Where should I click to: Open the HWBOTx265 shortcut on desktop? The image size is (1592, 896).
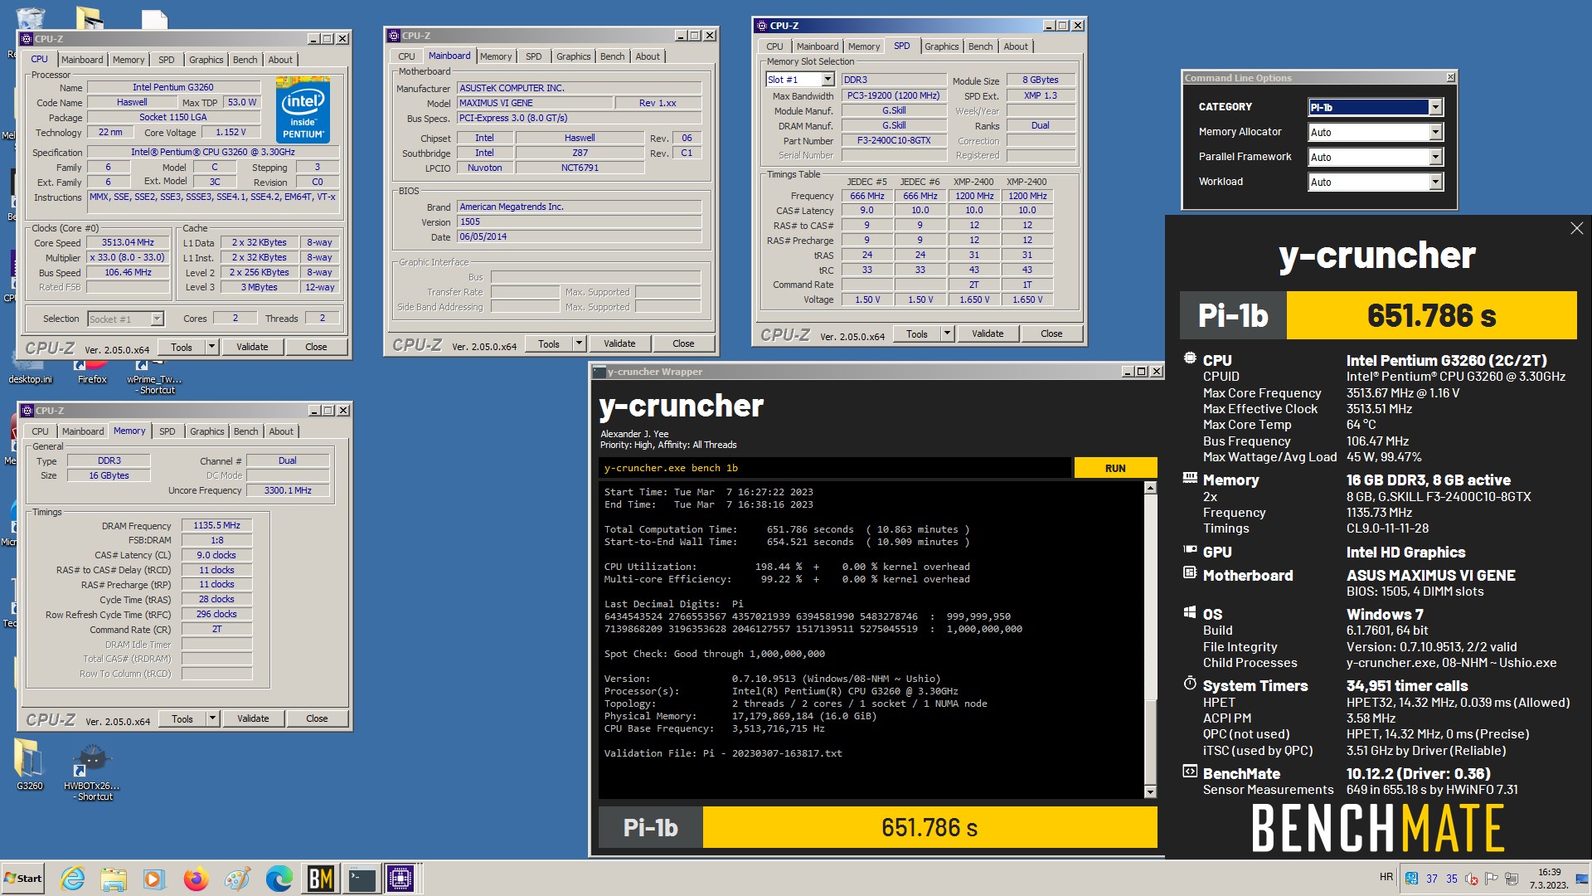pyautogui.click(x=91, y=772)
